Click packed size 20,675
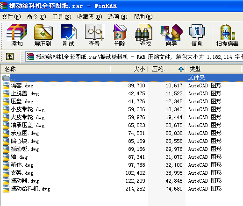243x206 pixels. [174, 125]
